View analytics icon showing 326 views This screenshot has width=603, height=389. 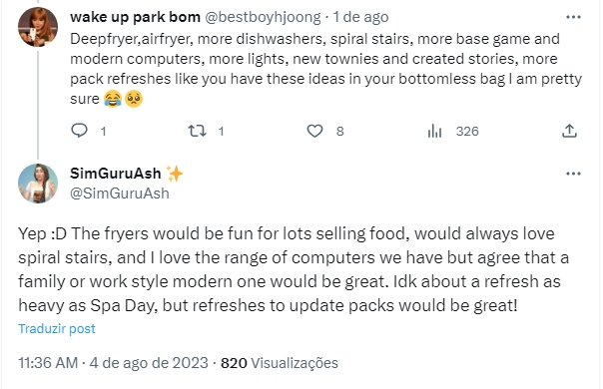click(434, 131)
